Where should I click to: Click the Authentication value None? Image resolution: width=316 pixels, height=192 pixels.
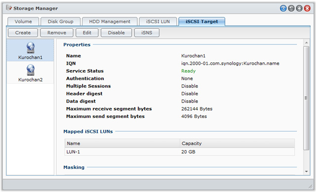(x=187, y=78)
